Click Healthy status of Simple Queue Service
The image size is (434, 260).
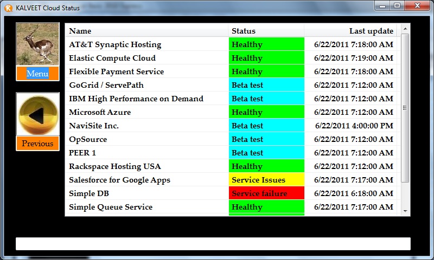click(x=266, y=207)
